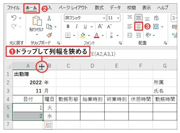
Task: Open the borders dropdown arrow
Action: (74, 35)
